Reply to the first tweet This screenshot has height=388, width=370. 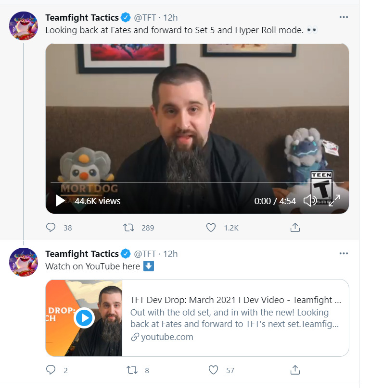pos(51,228)
